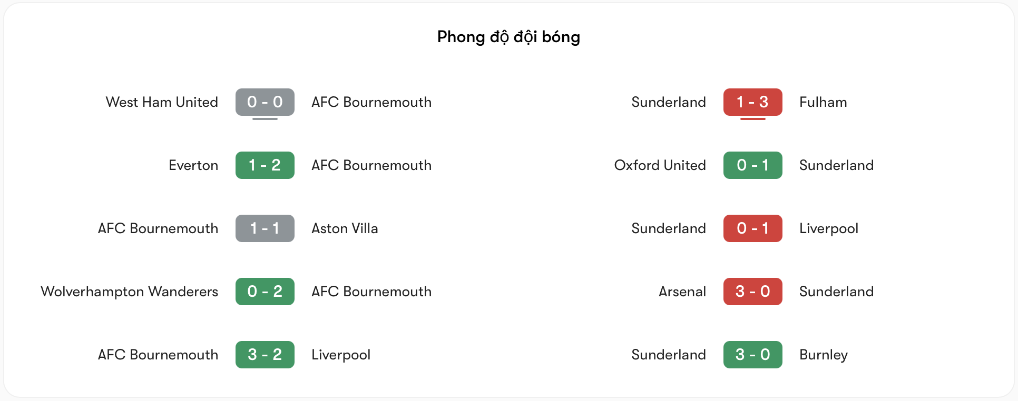Click the 0 - 0 score badge for West Ham match
Viewport: 1018px width, 401px height.
265,102
